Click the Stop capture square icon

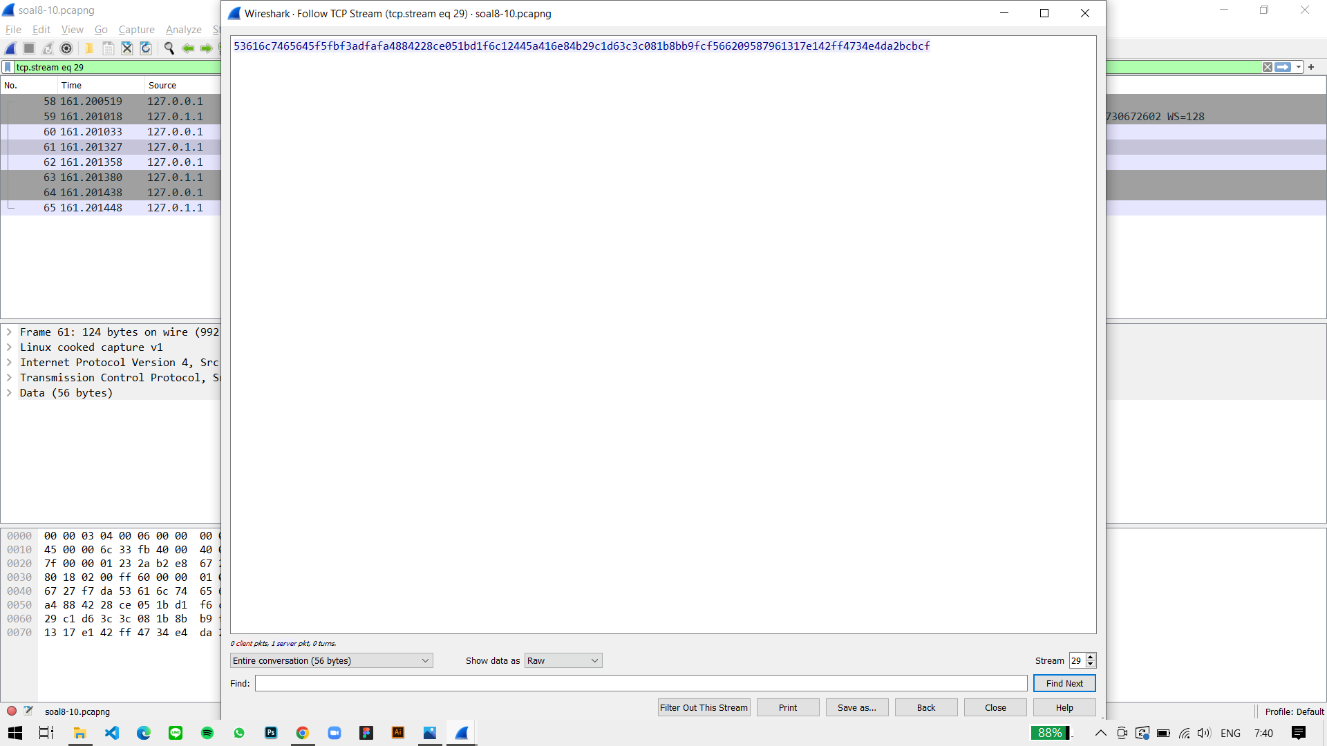29,48
